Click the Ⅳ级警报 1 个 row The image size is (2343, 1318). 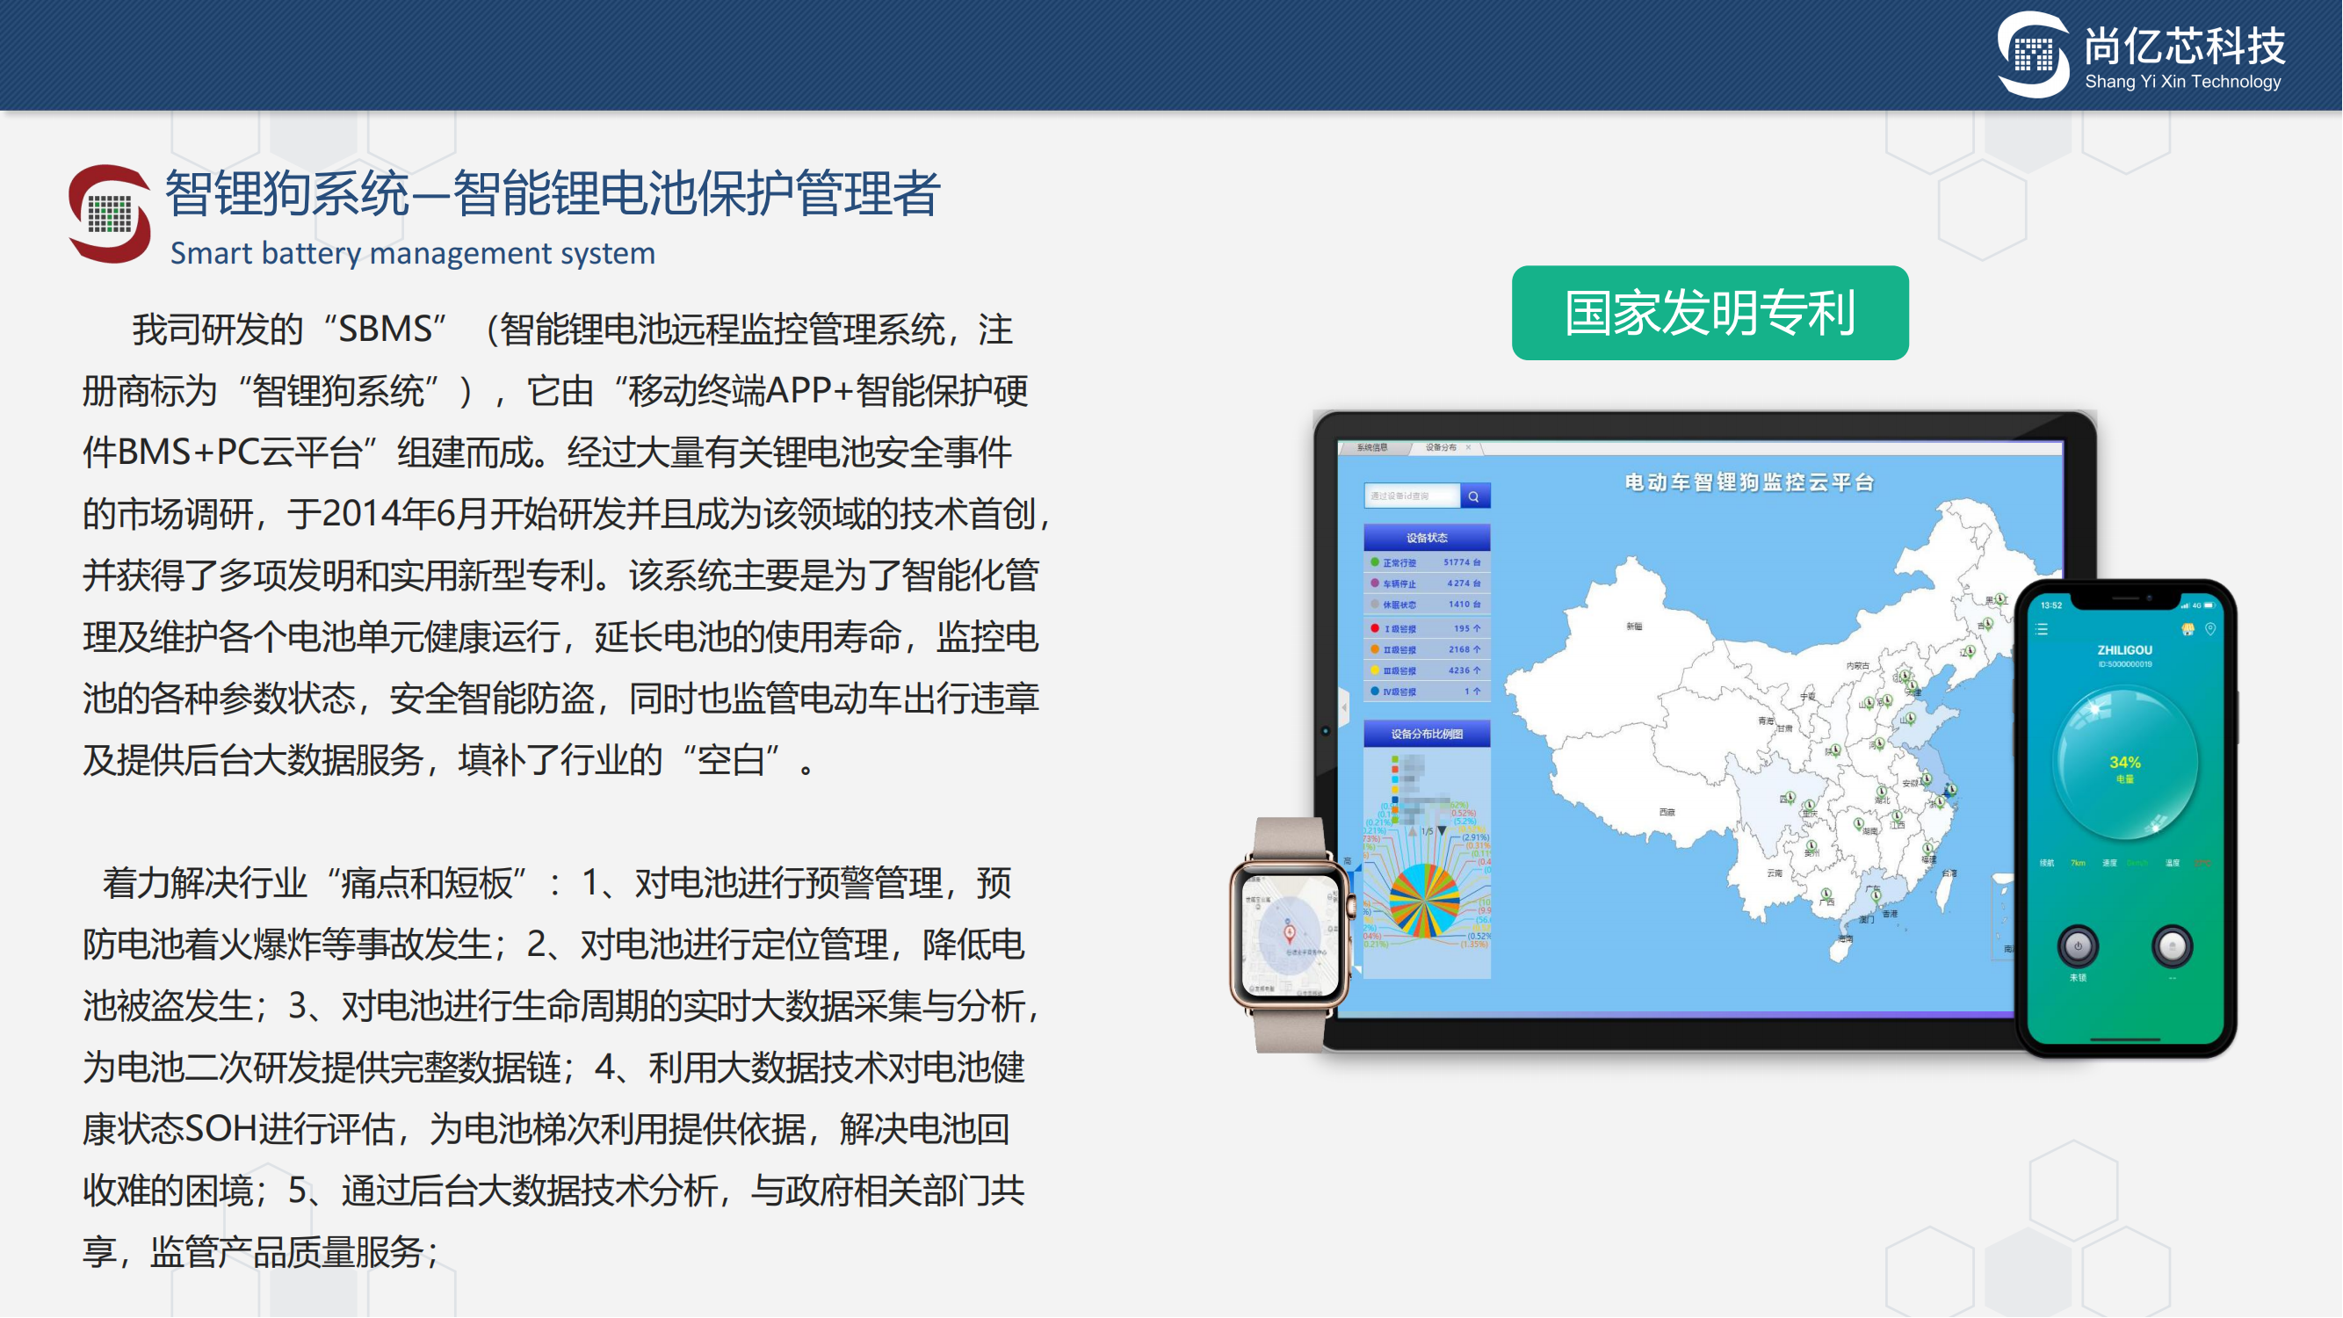click(1426, 692)
